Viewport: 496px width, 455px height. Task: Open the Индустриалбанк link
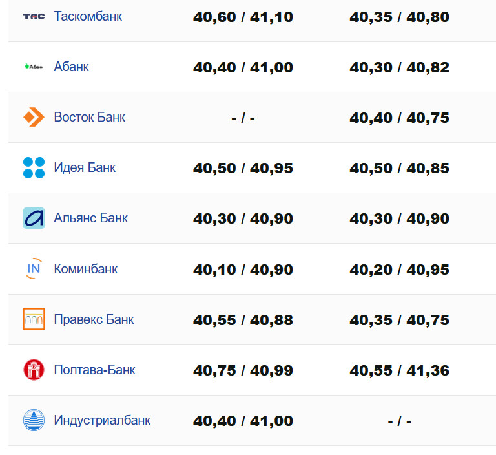pos(102,420)
